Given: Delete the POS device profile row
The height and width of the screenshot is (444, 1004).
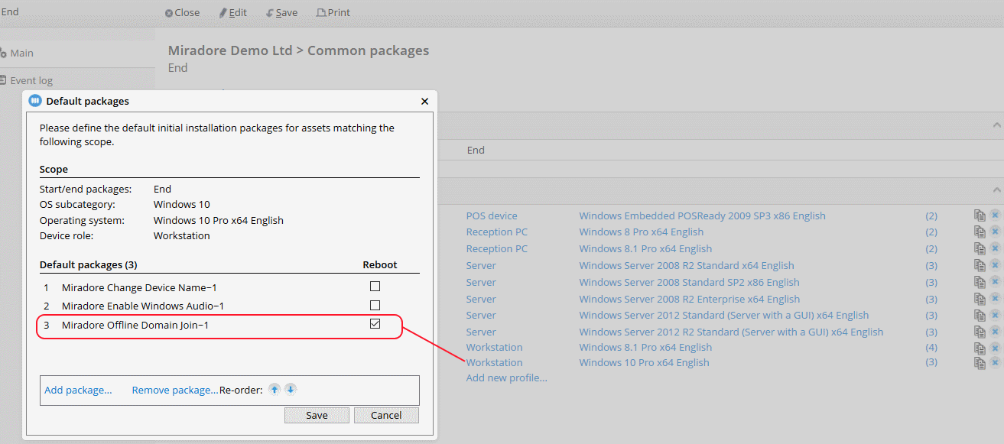Looking at the screenshot, I should pos(995,216).
